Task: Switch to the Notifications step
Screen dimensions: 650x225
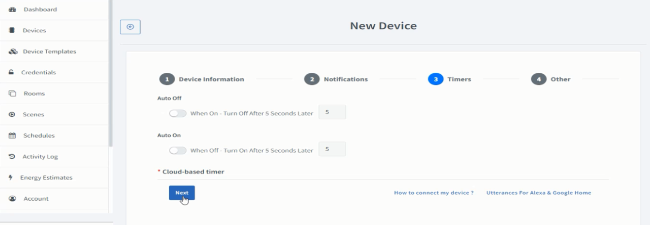Action: 336,79
